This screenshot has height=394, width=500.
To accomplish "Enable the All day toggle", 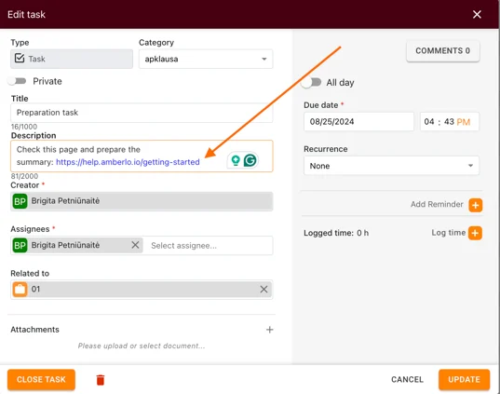I will pos(311,82).
